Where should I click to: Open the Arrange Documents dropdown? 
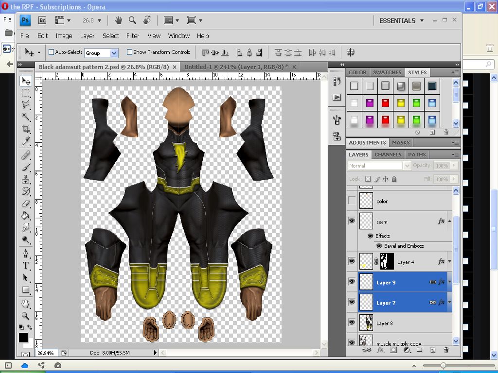point(171,20)
